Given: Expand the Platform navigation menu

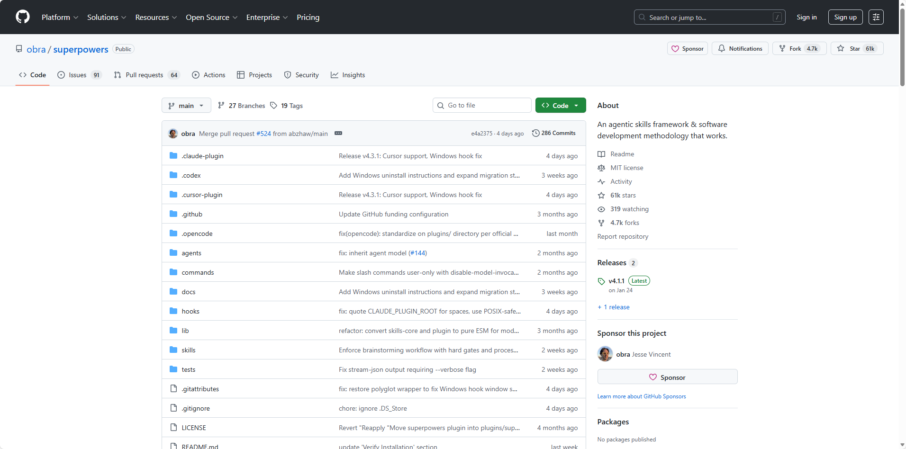Looking at the screenshot, I should [60, 17].
